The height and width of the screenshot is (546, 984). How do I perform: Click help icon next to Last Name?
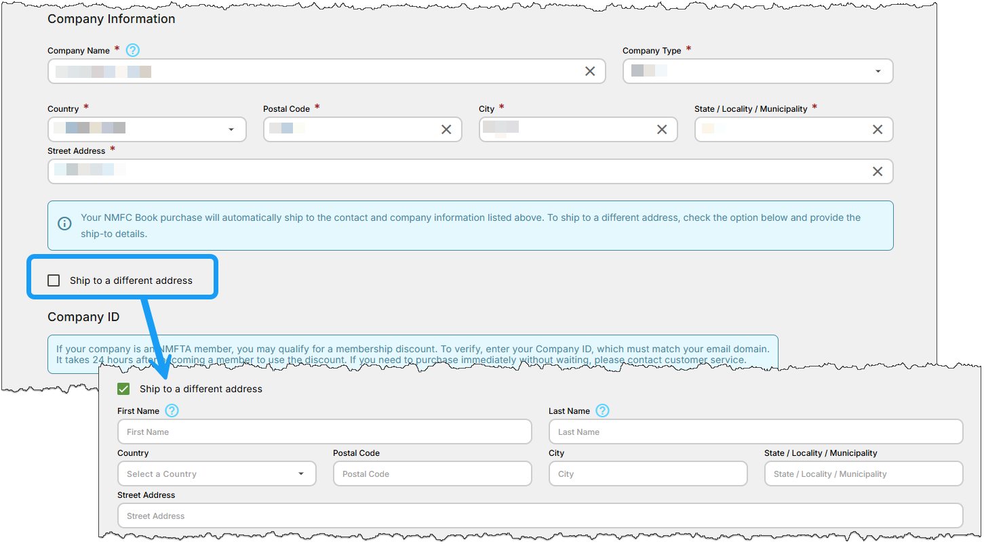click(x=603, y=411)
